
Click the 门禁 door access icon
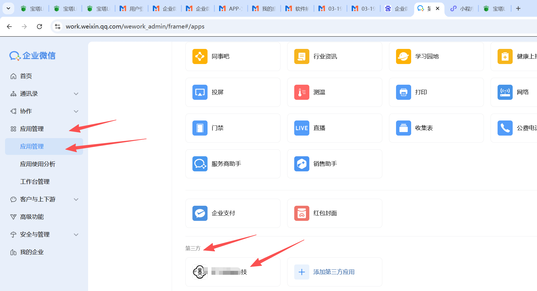click(200, 128)
